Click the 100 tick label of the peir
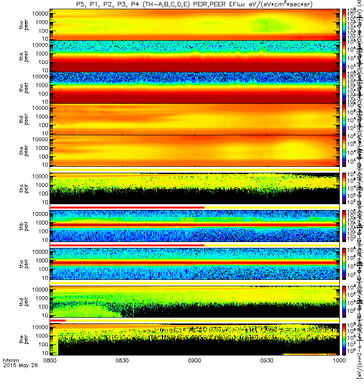Image resolution: width=364 pixels, height=388 pixels. [43, 344]
